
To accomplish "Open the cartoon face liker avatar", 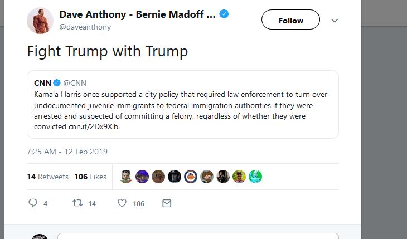I will (207, 177).
